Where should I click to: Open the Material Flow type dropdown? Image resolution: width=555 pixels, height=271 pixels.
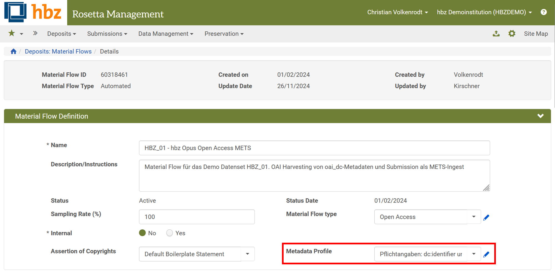[473, 217]
